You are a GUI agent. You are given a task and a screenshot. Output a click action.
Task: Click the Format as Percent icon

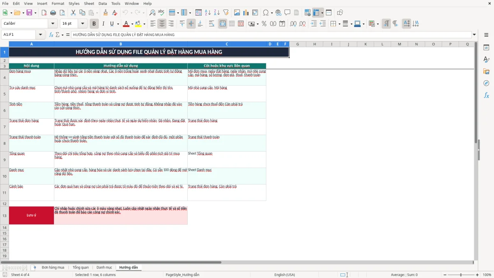pyautogui.click(x=264, y=24)
